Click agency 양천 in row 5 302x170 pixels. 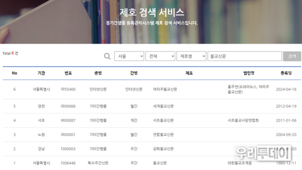(41, 106)
